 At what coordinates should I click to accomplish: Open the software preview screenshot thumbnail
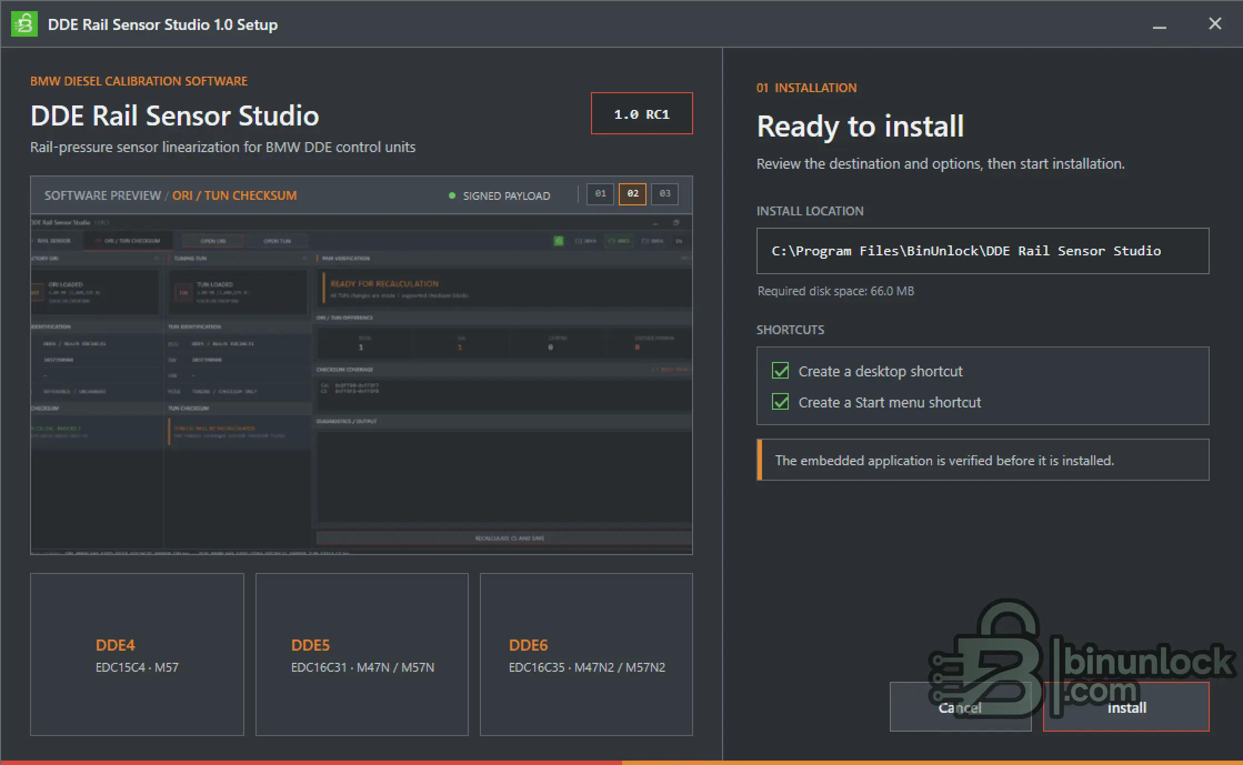362,384
